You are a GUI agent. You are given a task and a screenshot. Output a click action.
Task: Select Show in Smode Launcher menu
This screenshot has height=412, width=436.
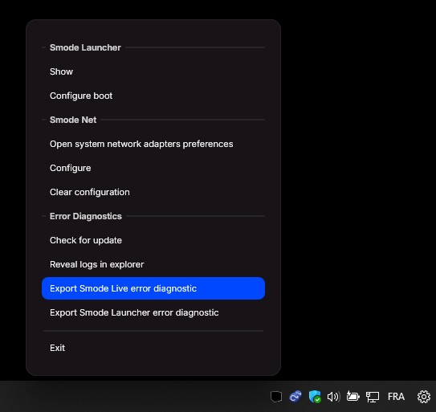153,71
